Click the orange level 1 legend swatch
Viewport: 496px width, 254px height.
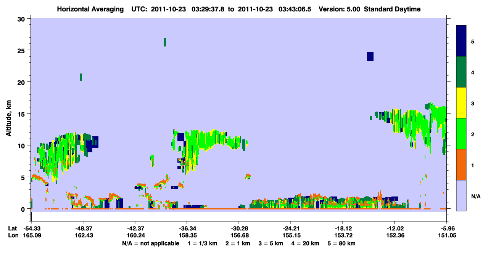461,165
